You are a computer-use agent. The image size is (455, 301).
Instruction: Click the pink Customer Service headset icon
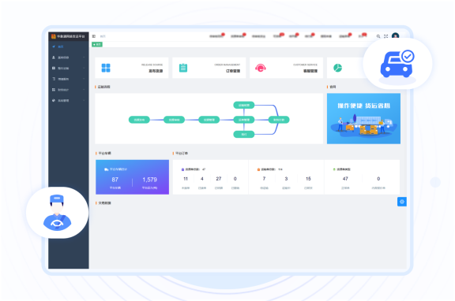261,68
